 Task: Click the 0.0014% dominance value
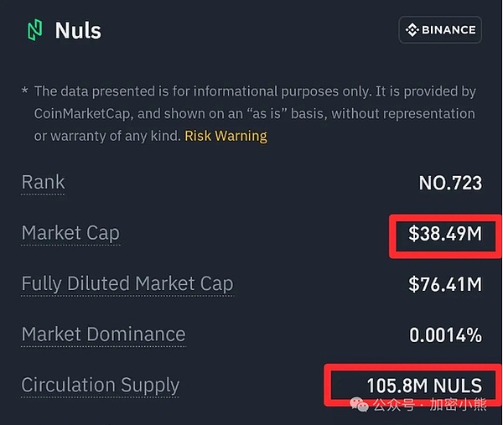pos(445,335)
